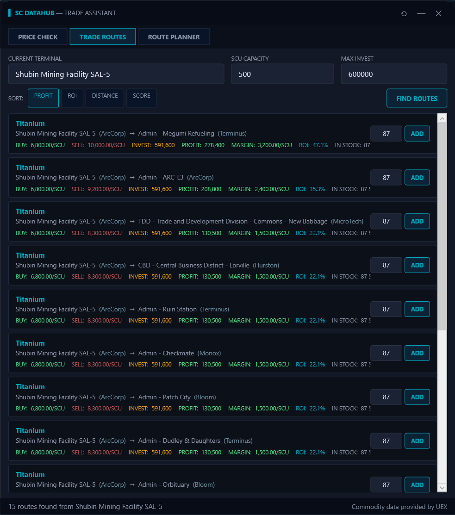Minimize the Trade Assistant window
455x515 pixels.
tap(421, 13)
